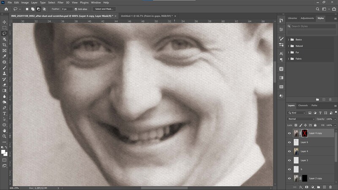Open the Filter menu
This screenshot has height=190, width=338.
(60, 3)
